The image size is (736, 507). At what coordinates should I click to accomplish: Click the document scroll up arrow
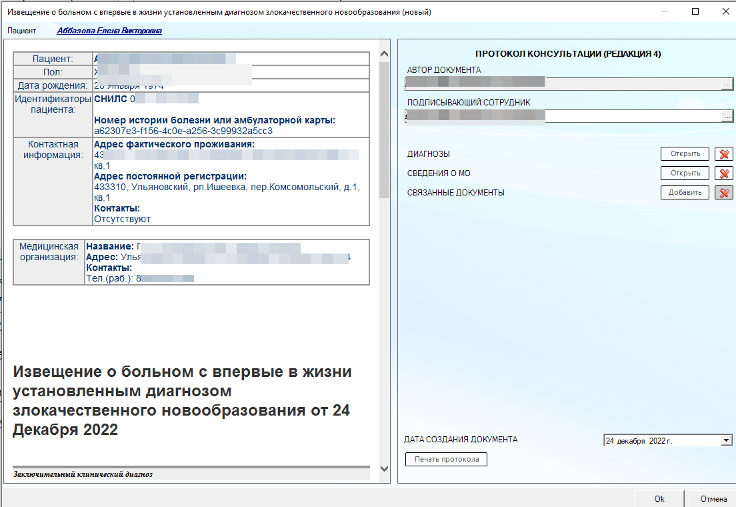[384, 54]
